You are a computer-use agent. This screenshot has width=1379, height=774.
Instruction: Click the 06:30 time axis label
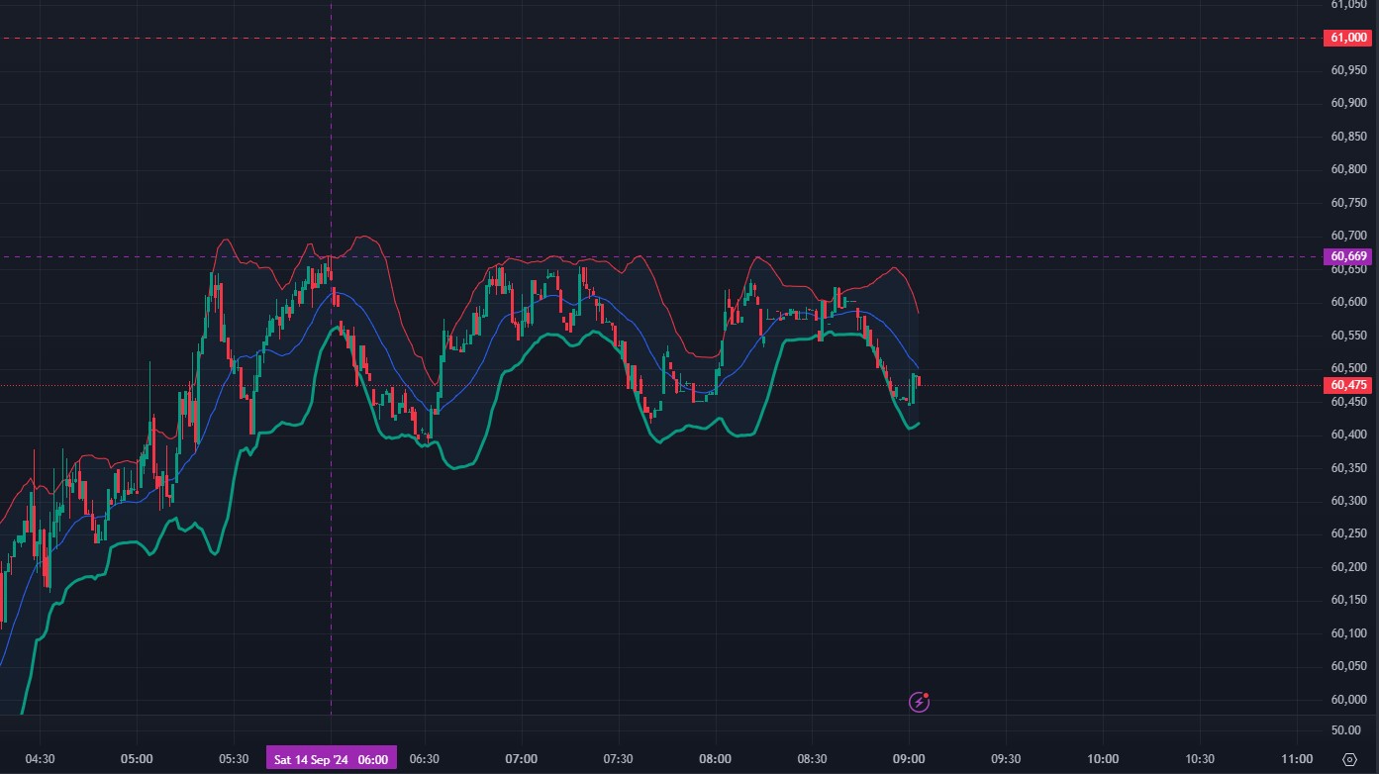coord(424,759)
